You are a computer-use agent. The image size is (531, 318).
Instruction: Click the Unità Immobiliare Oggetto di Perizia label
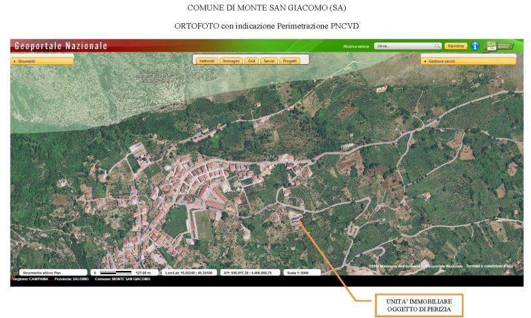(418, 305)
